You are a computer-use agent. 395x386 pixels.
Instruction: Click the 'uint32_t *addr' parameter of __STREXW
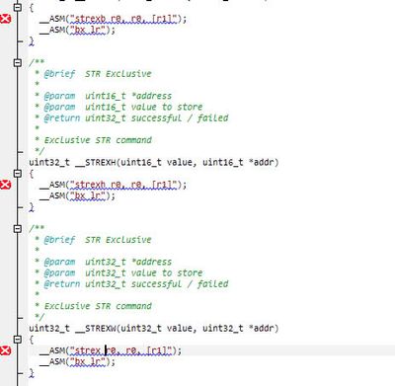point(239,328)
